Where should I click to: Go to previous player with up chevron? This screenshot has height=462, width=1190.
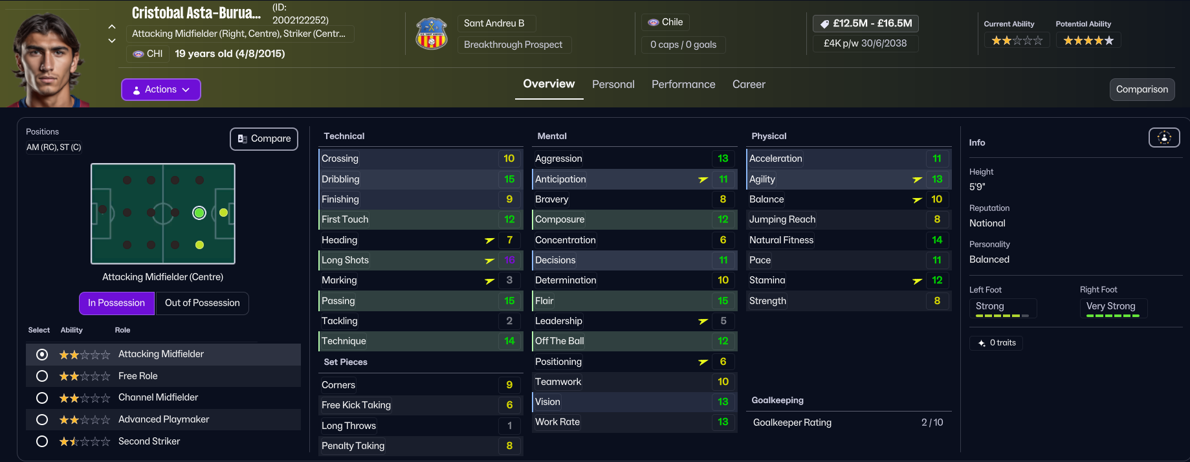[112, 27]
